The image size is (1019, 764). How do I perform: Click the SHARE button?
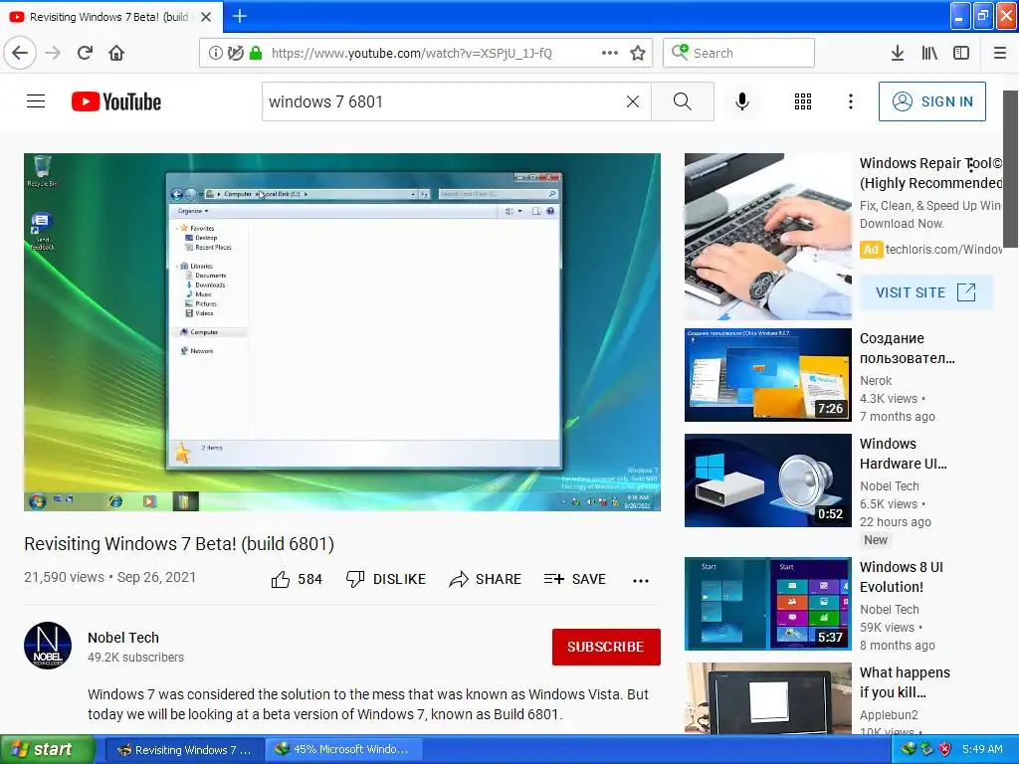(486, 579)
